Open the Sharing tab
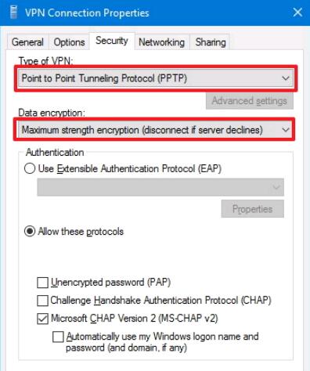This screenshot has height=371, width=310. click(x=211, y=42)
